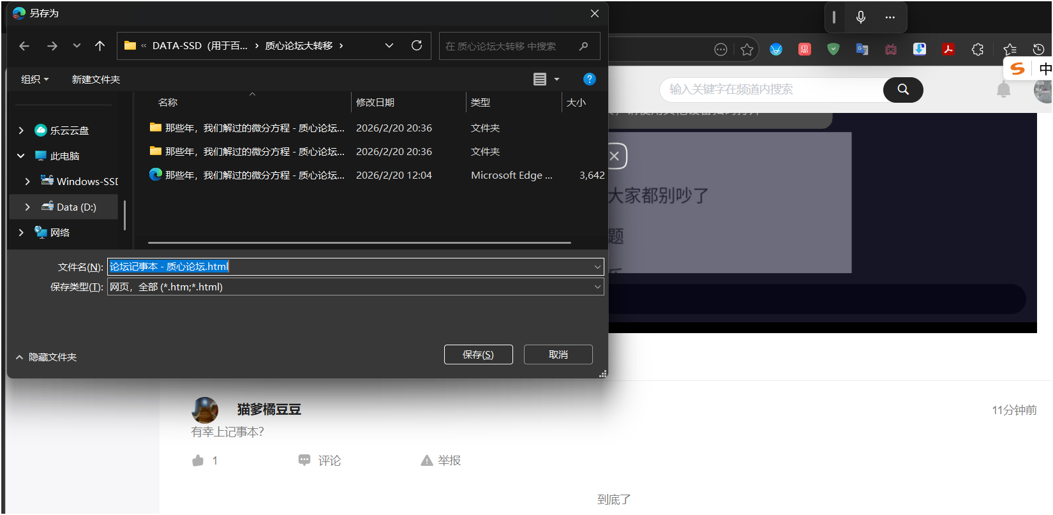Click 举报 to report the comment
This screenshot has height=515, width=1053.
441,461
